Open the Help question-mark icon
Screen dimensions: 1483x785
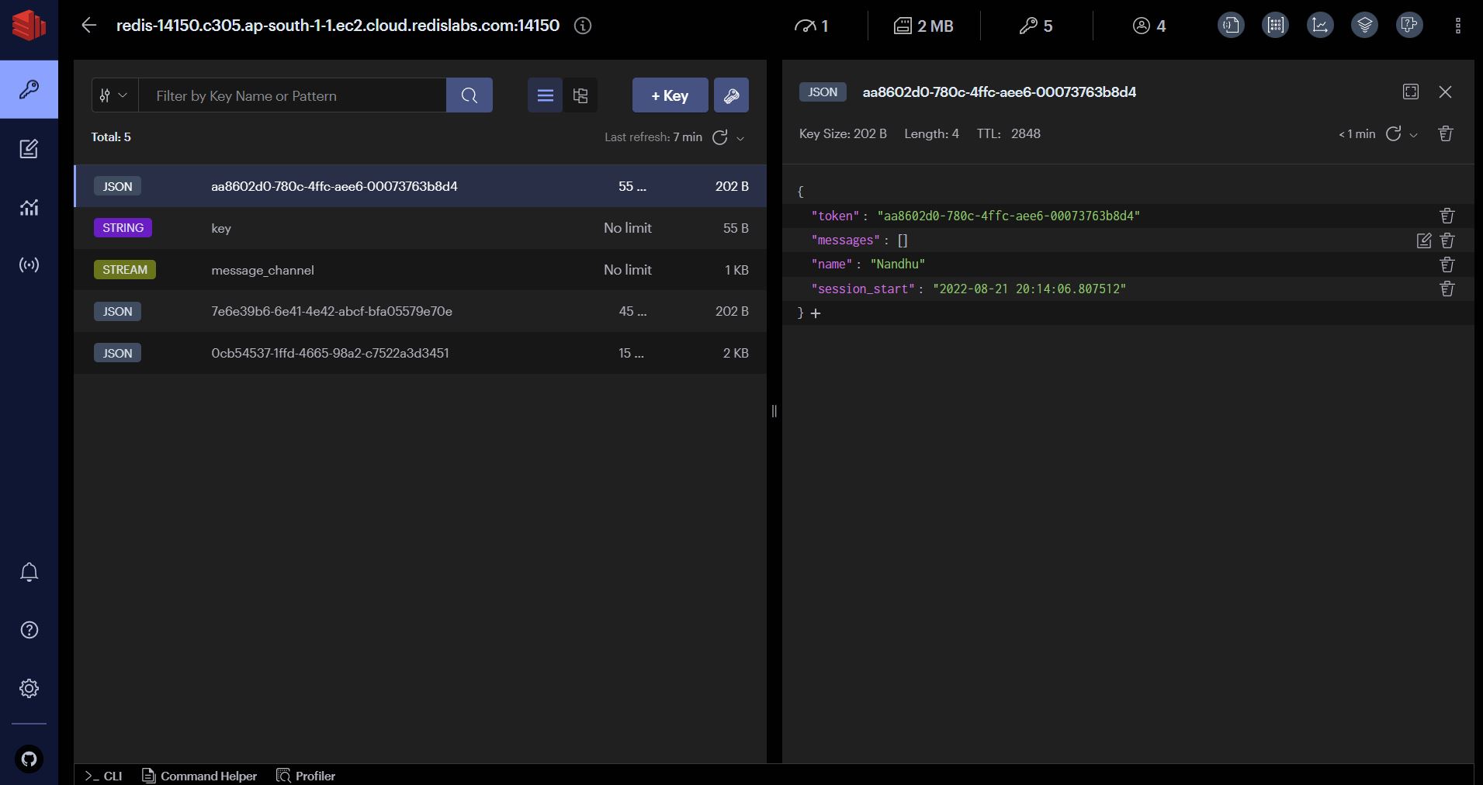pos(29,630)
